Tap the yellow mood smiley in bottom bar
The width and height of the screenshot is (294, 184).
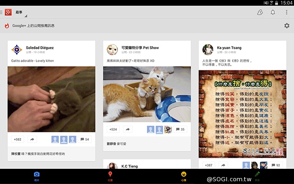[184, 176]
